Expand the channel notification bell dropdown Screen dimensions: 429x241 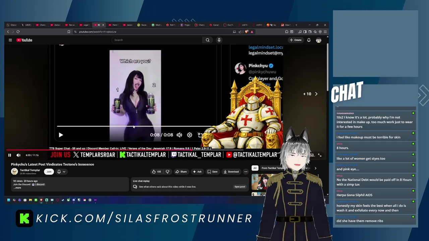click(x=61, y=172)
